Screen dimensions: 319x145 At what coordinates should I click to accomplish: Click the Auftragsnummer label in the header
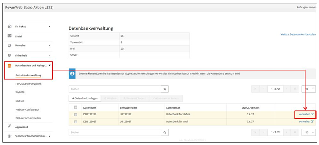(306, 7)
